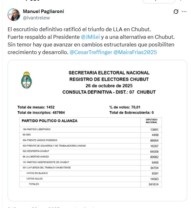Click the "% de votos: 70,01" text
The width and height of the screenshot is (191, 208).
click(x=125, y=107)
